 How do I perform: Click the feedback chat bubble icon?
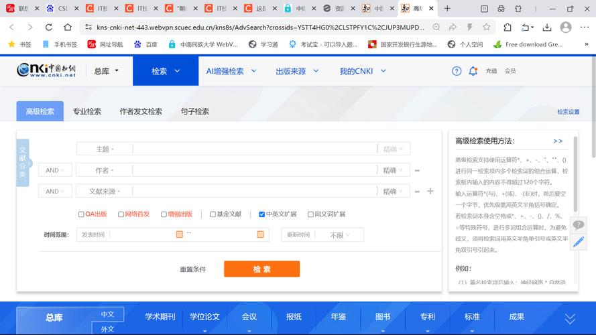pyautogui.click(x=579, y=225)
